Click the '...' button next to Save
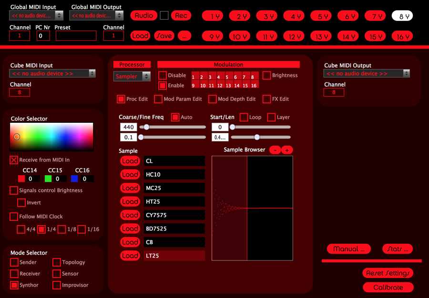429x298 pixels. click(x=184, y=36)
